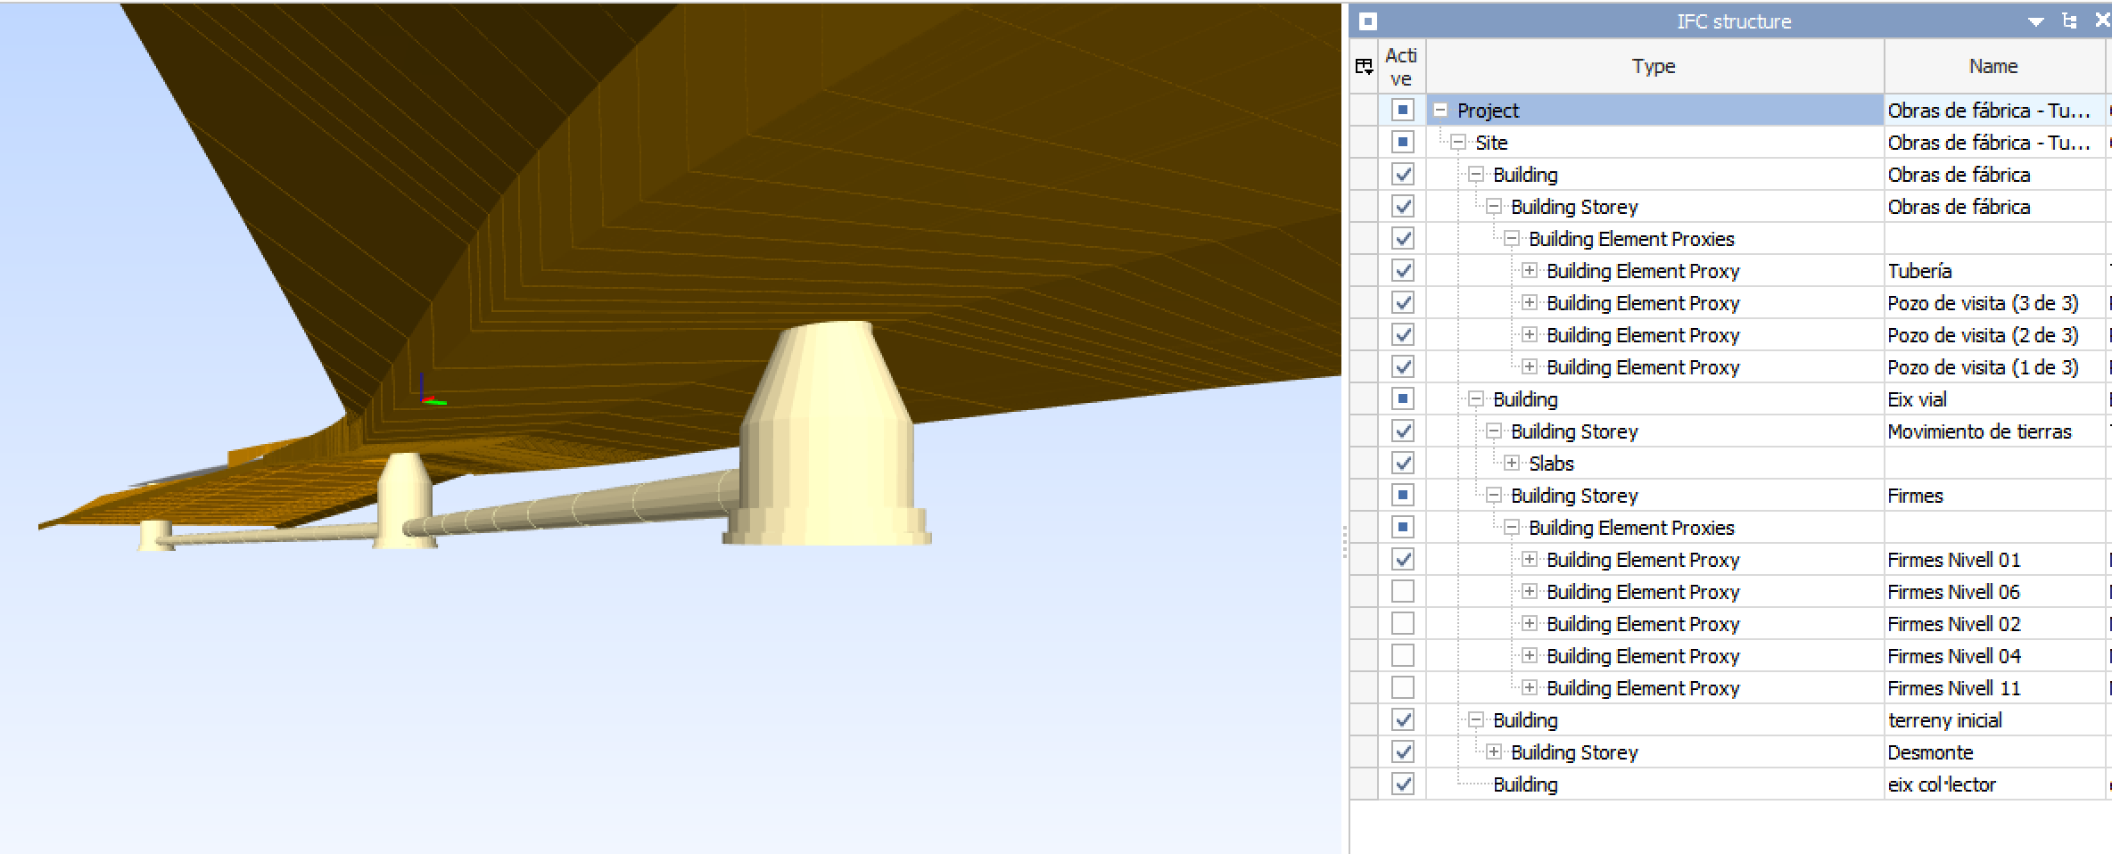Image resolution: width=2112 pixels, height=854 pixels.
Task: Open the IFC structure panel dropdown arrow
Action: [x=2036, y=21]
